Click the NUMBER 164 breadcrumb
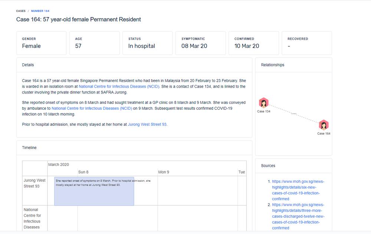 [x=40, y=11]
